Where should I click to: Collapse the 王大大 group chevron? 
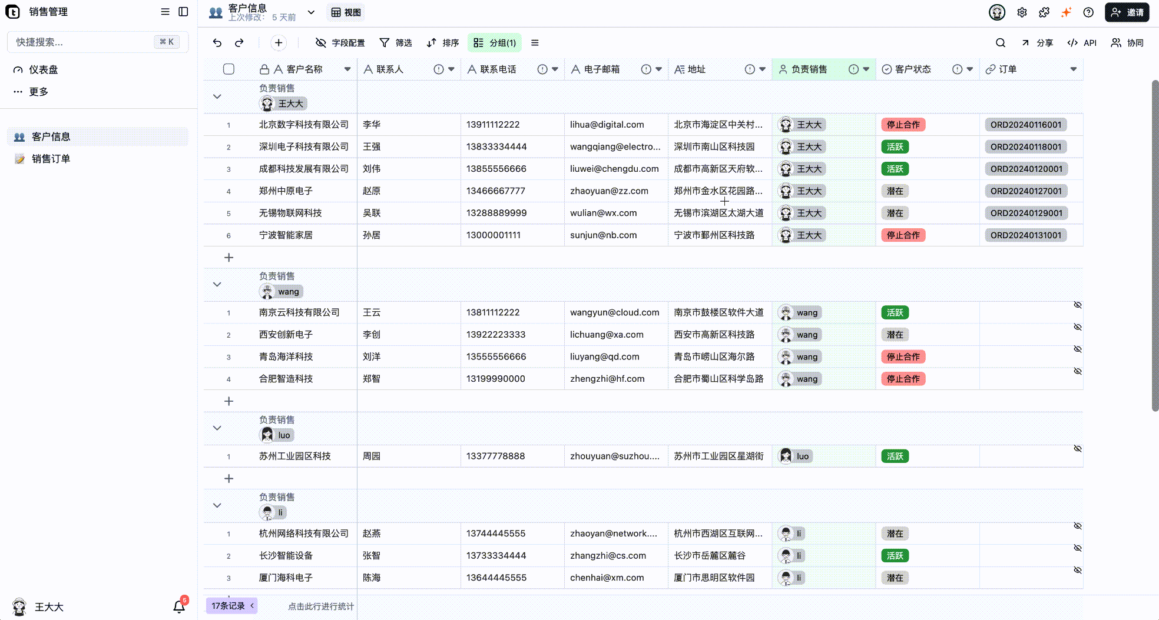[x=217, y=96]
